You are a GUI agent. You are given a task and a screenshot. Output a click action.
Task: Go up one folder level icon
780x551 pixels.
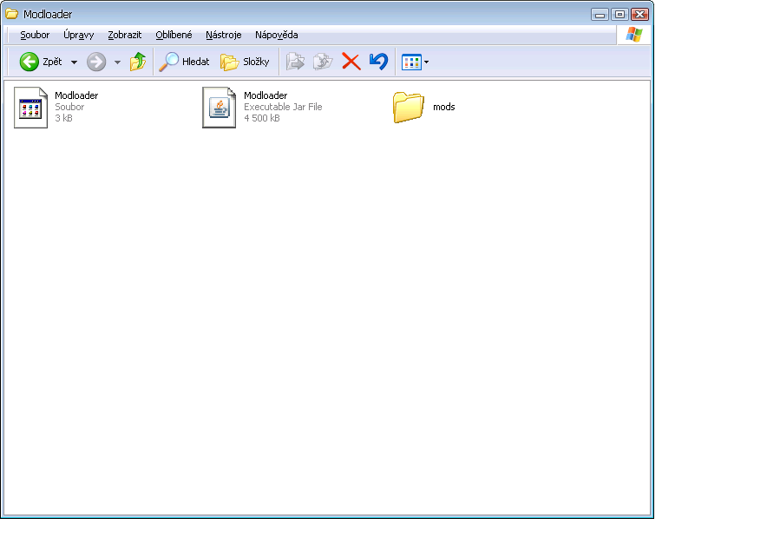click(137, 62)
